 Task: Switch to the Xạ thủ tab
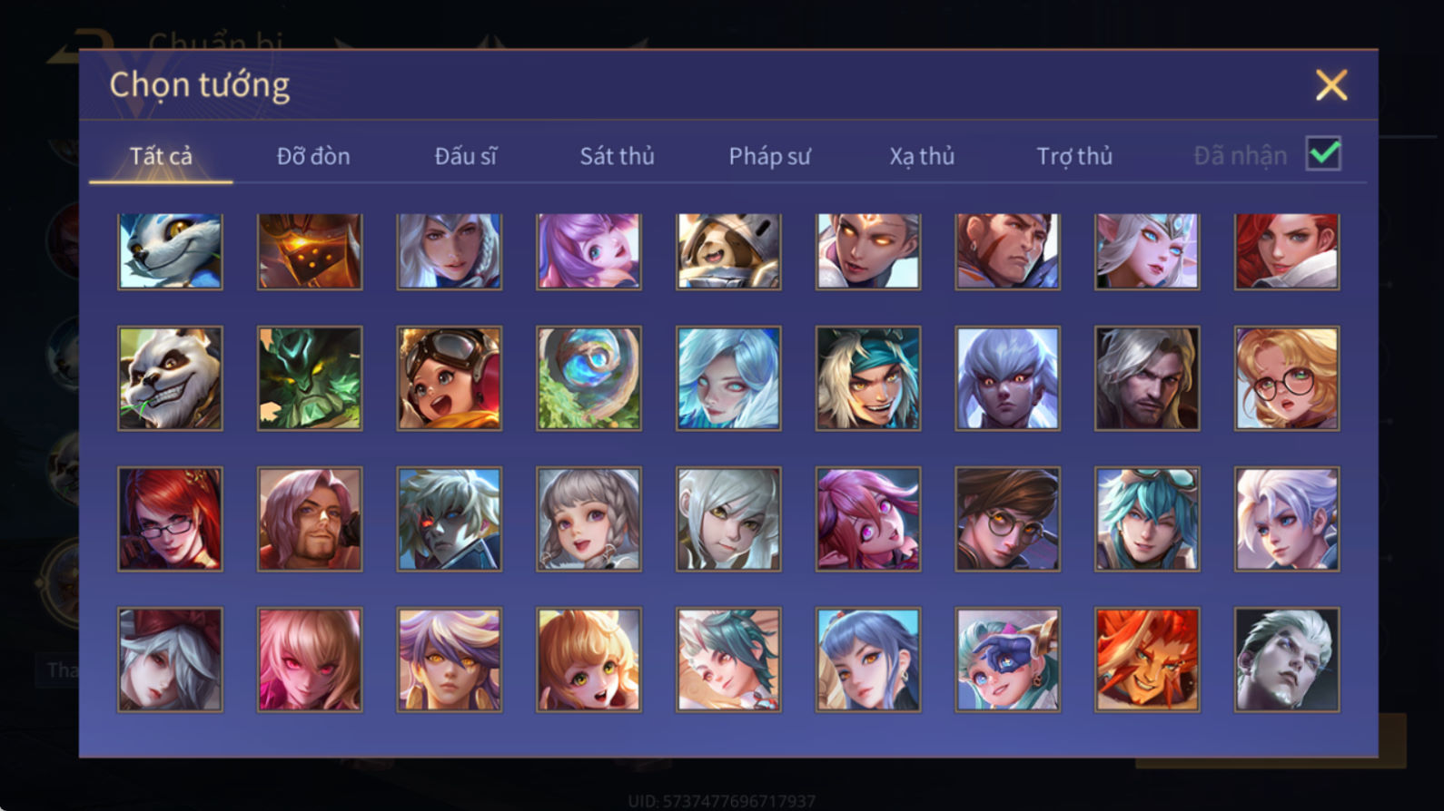point(922,156)
